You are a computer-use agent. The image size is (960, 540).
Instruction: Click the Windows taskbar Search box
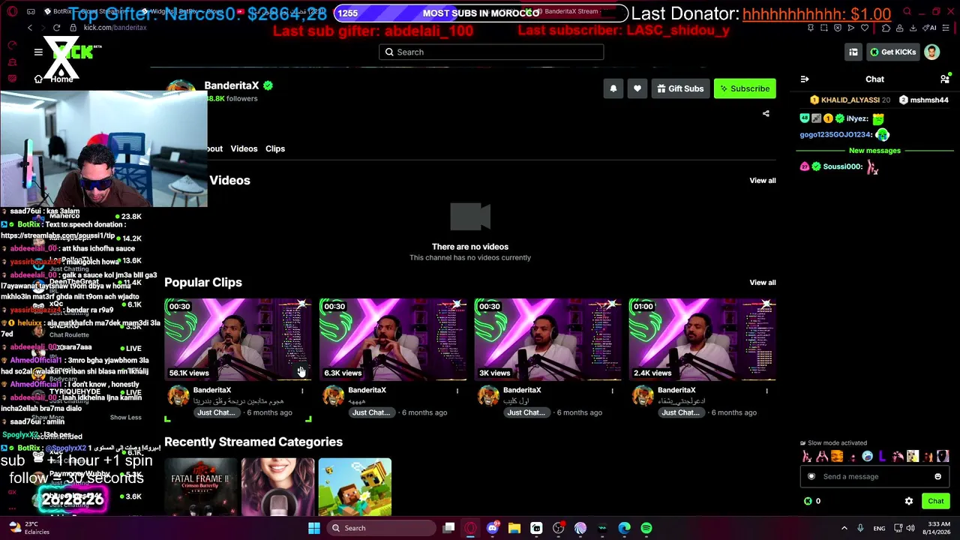381,528
